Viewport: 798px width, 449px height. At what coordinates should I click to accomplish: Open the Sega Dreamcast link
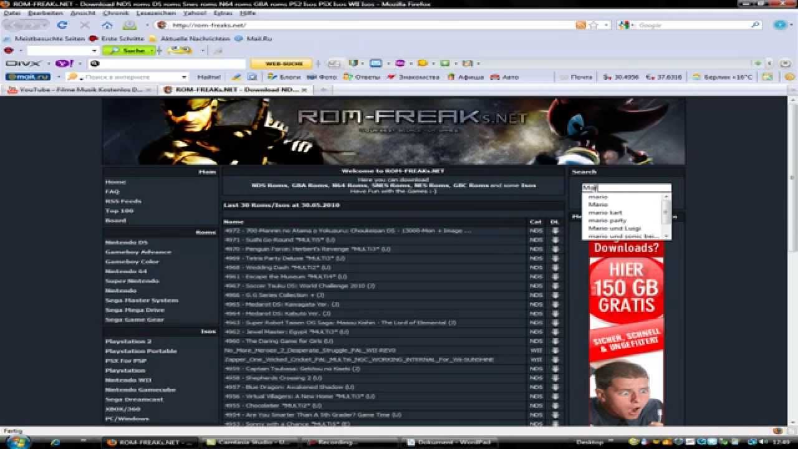tap(134, 399)
